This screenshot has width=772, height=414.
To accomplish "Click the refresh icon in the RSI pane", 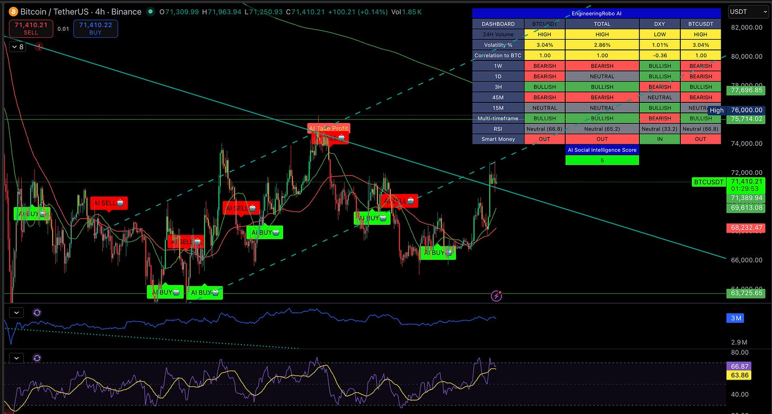I will pyautogui.click(x=37, y=358).
